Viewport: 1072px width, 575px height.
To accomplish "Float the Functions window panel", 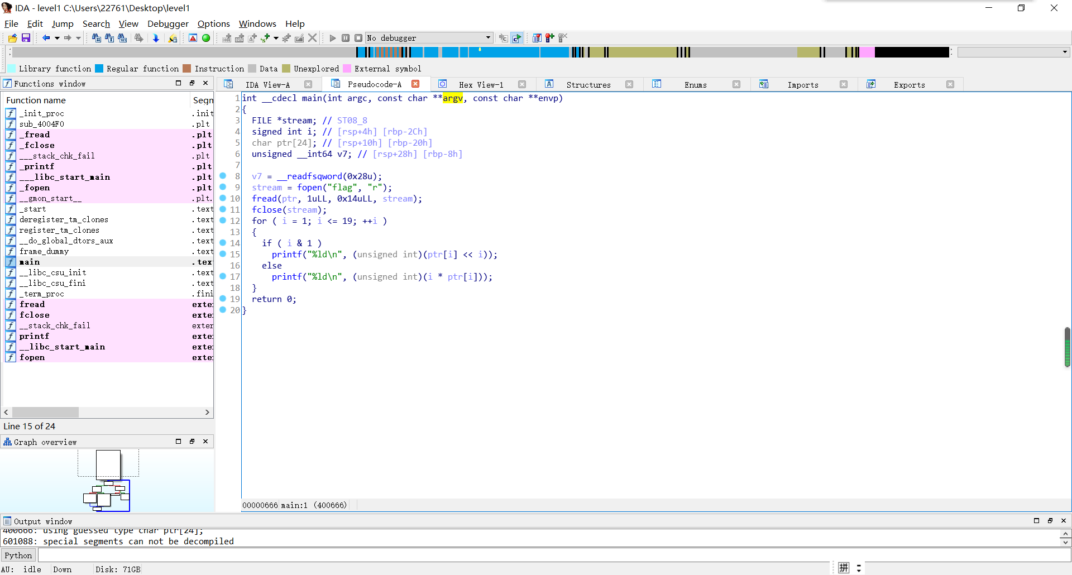I will click(192, 83).
